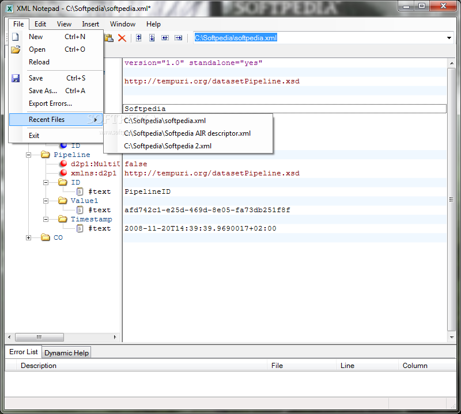Click red attribute icon beside d2p1:MultiU

click(63, 164)
